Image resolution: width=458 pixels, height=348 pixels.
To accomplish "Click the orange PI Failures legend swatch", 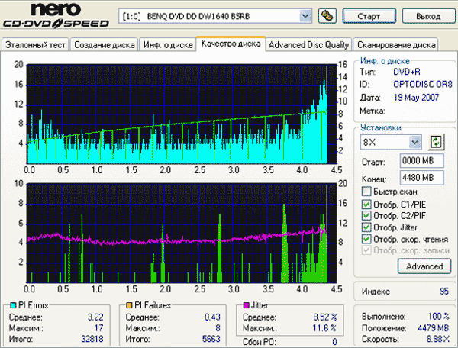I will [x=129, y=305].
